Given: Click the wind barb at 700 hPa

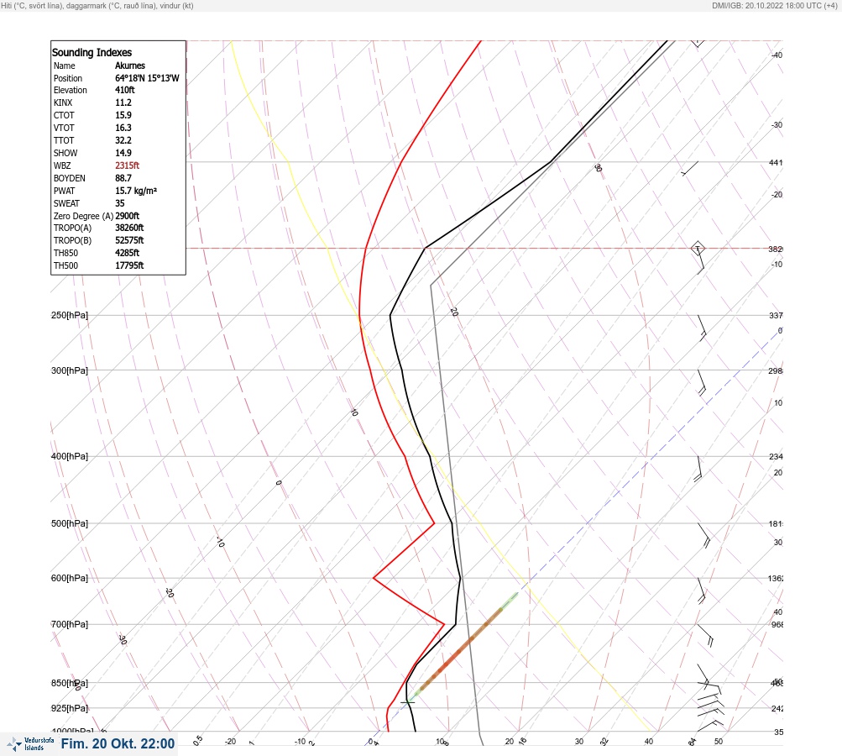Looking at the screenshot, I should click(x=706, y=635).
